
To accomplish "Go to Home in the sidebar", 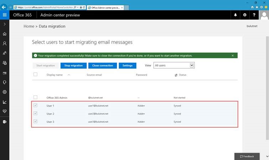I will pyautogui.click(x=5, y=34).
